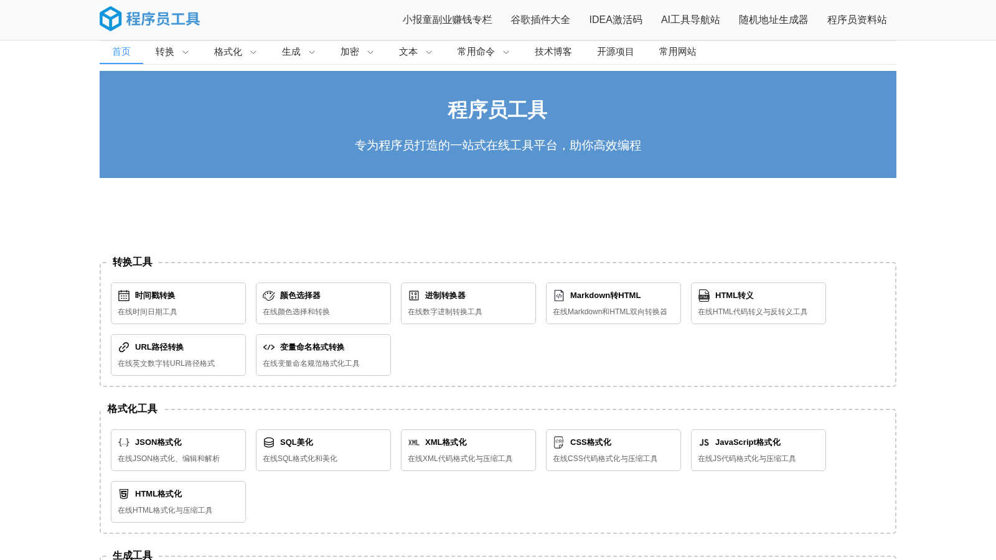Open the 程序员资料站 link
The image size is (996, 560).
pos(857,20)
